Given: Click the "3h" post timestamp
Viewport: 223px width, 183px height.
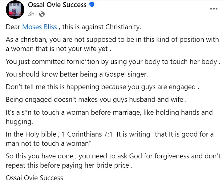Looking at the screenshot, I should 31,14.
